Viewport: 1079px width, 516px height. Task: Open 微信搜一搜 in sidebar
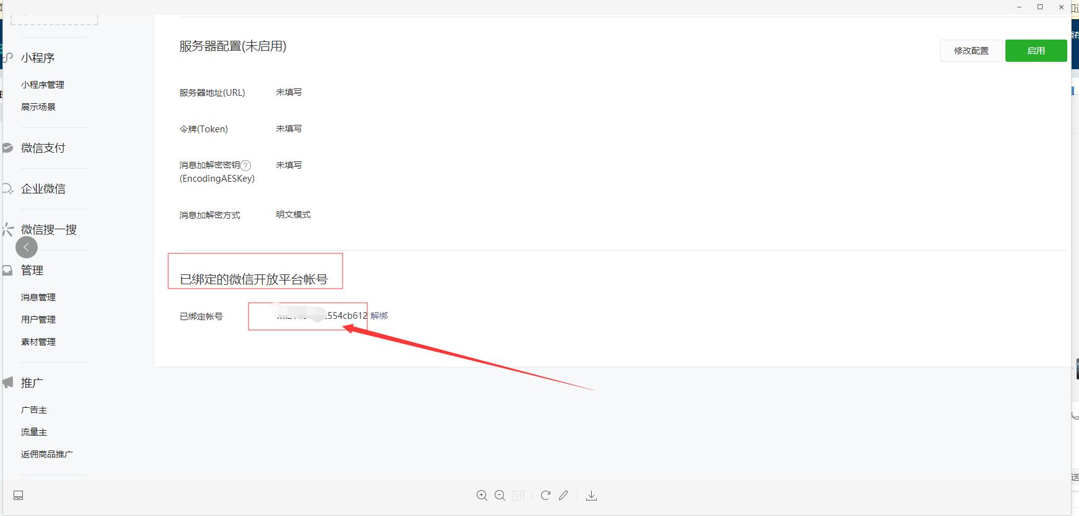click(x=49, y=230)
